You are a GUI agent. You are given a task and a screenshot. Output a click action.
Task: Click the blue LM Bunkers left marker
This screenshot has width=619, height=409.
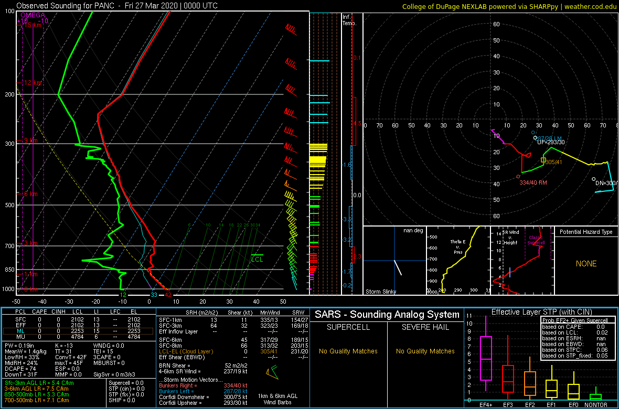click(x=533, y=133)
